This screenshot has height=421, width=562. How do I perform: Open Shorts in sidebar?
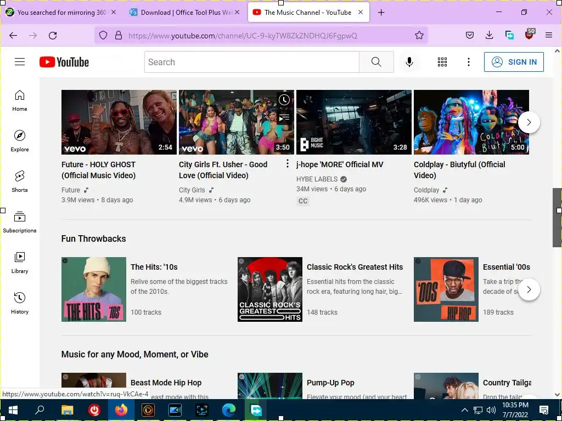point(20,181)
